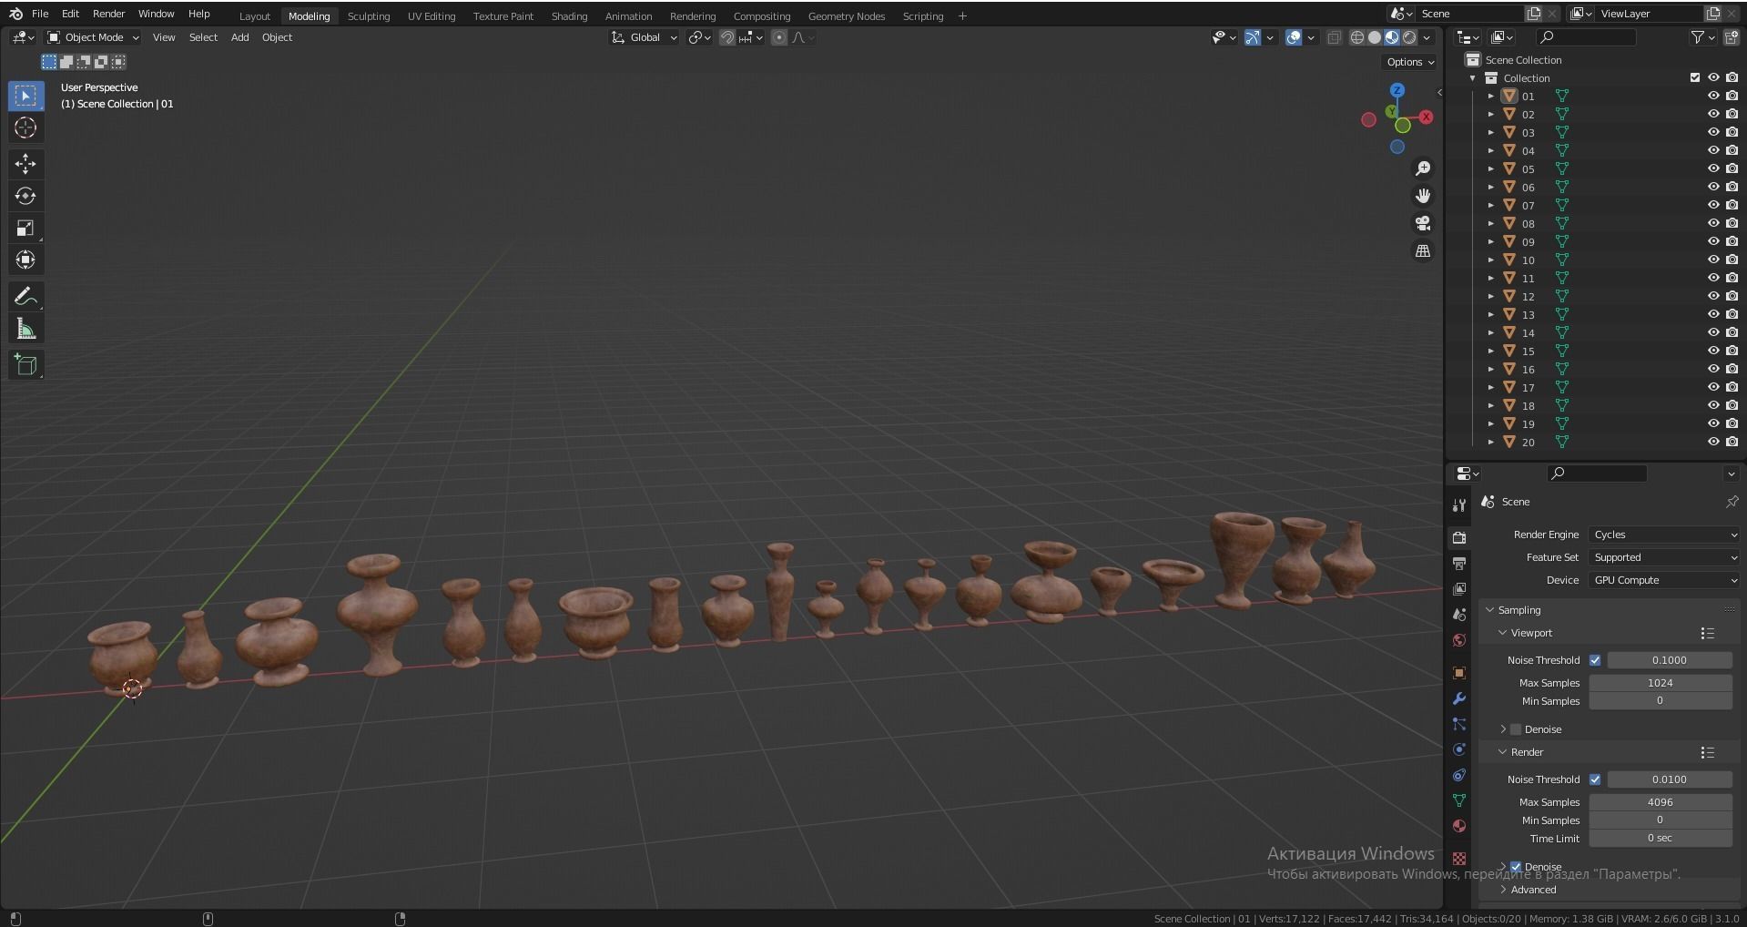This screenshot has width=1747, height=927.
Task: Select the Add Cube tool
Action: 25,365
